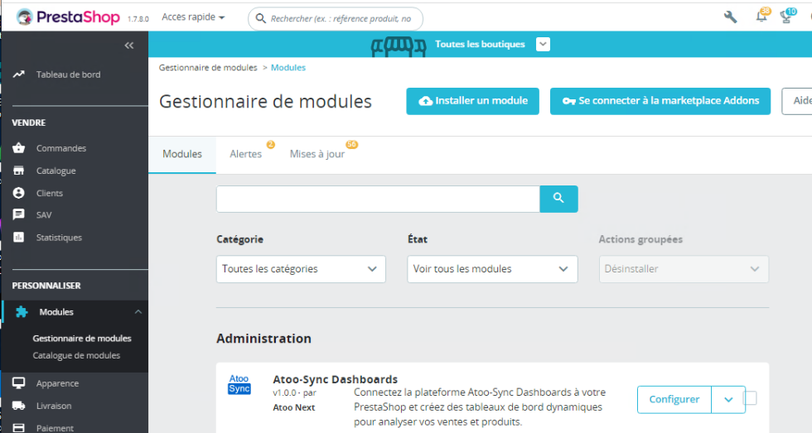Click the Aide button
Viewport: 812px width, 433px height.
[797, 101]
